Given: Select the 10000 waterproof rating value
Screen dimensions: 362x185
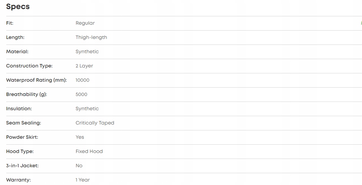Looking at the screenshot, I should (x=82, y=80).
